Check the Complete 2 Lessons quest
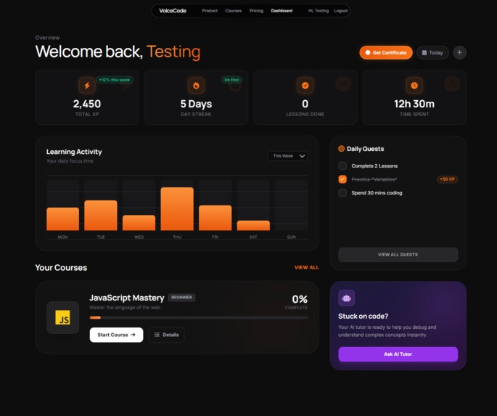 pyautogui.click(x=342, y=166)
